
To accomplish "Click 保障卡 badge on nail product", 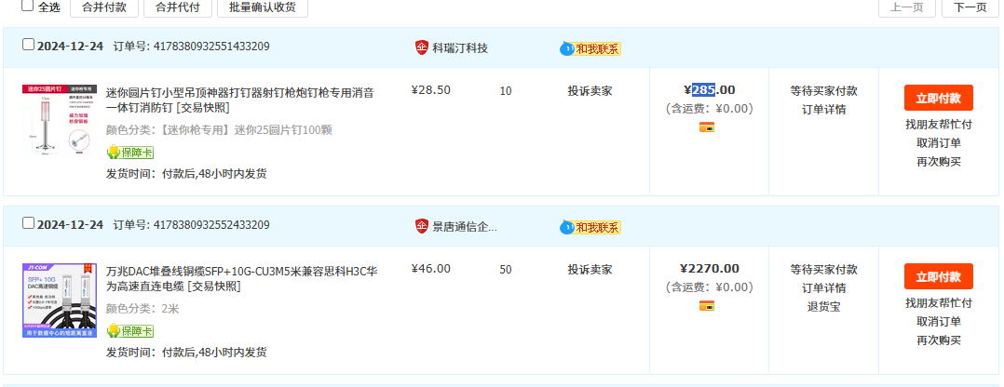I will (x=129, y=152).
